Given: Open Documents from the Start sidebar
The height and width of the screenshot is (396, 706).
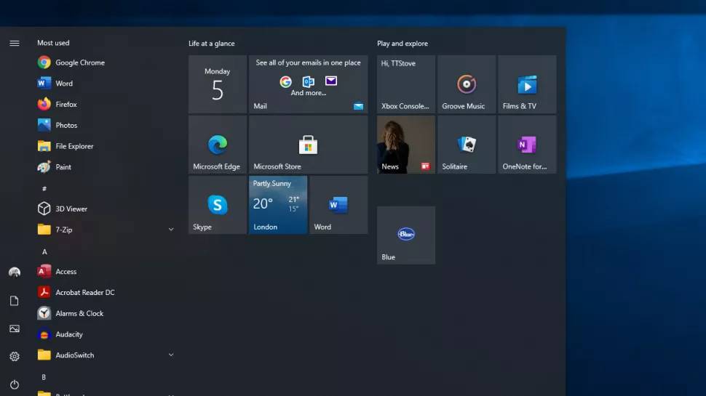Looking at the screenshot, I should click(15, 301).
